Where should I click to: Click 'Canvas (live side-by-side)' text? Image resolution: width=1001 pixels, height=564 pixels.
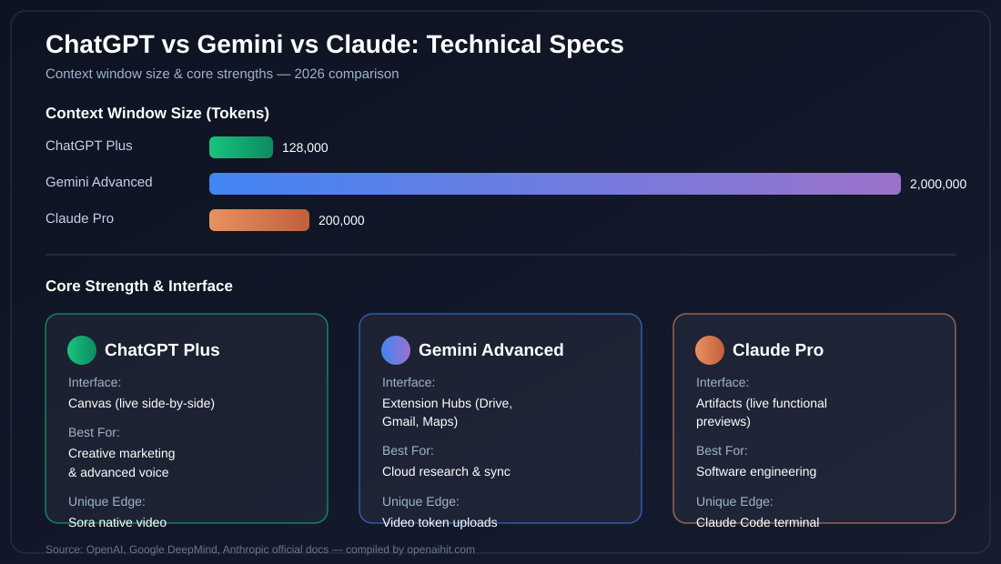[142, 404]
